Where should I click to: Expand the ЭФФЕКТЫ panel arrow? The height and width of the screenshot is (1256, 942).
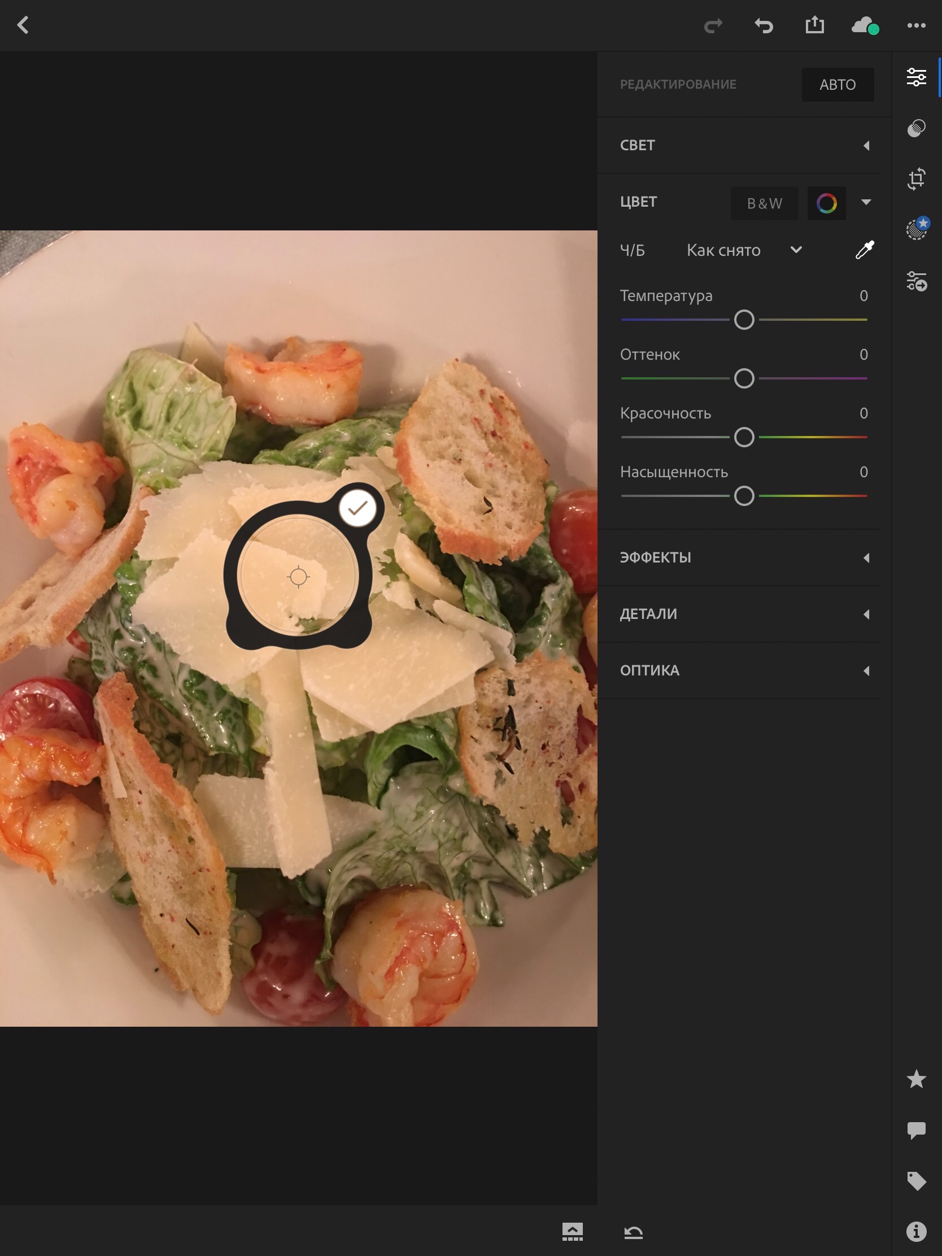(x=866, y=557)
